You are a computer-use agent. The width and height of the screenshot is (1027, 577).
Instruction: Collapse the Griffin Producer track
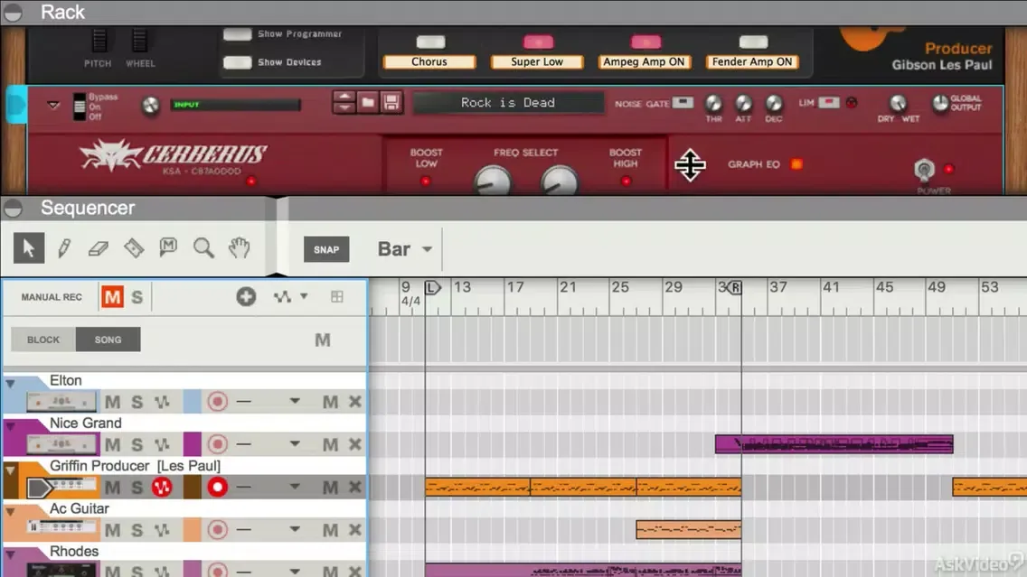(x=11, y=470)
